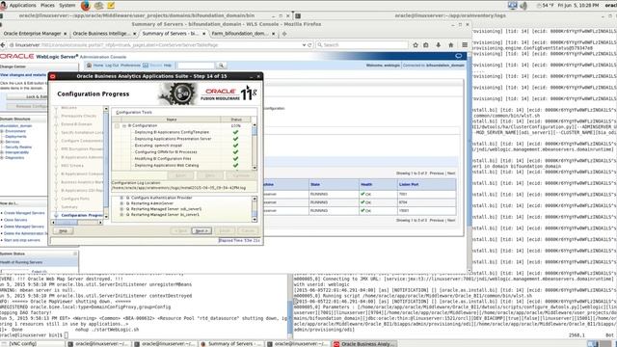Select the Security Realms tree item
The height and width of the screenshot is (347, 617).
pyautogui.click(x=18, y=147)
